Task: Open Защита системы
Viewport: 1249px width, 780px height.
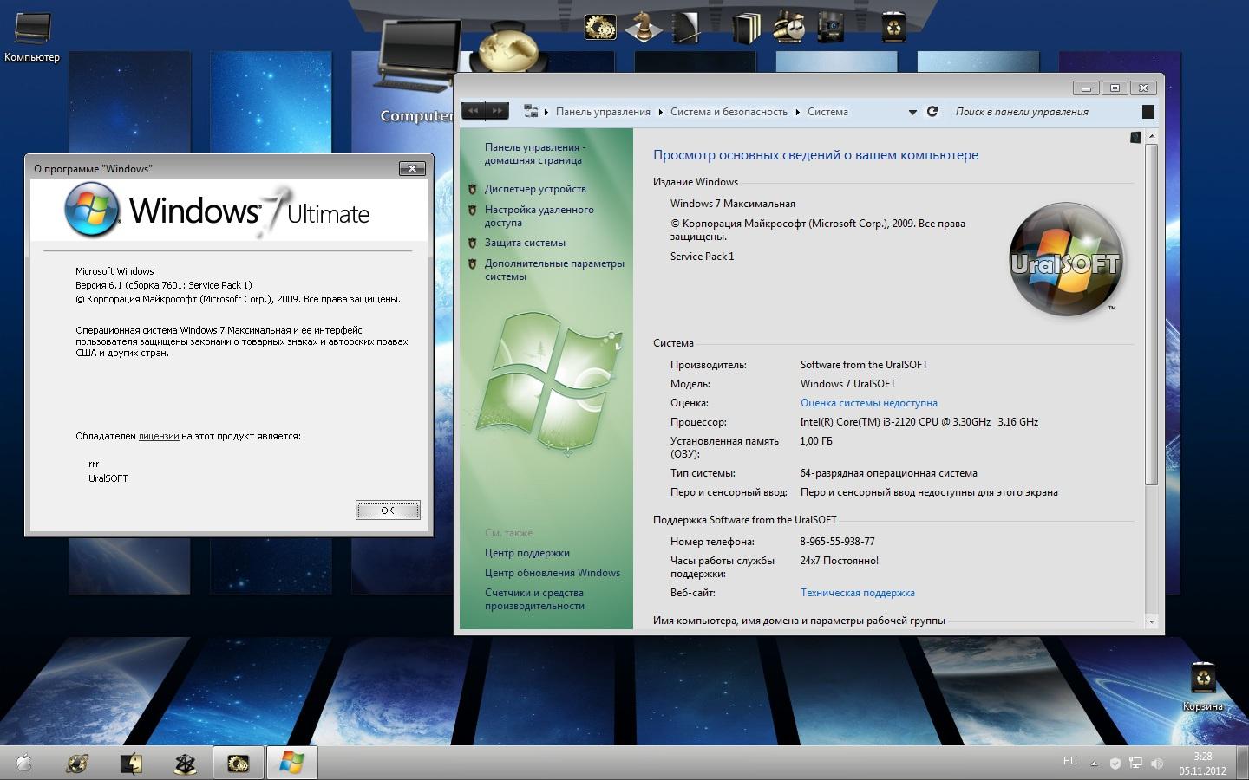Action: (x=525, y=243)
